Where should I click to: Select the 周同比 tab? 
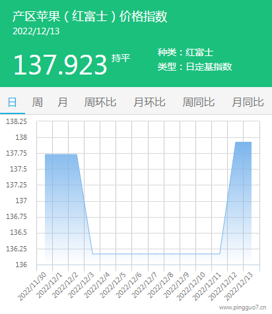tap(199, 102)
